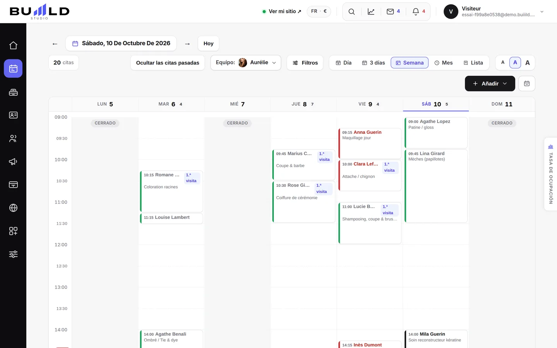This screenshot has width=557, height=348.
Task: Switch to Día view
Action: click(x=343, y=63)
